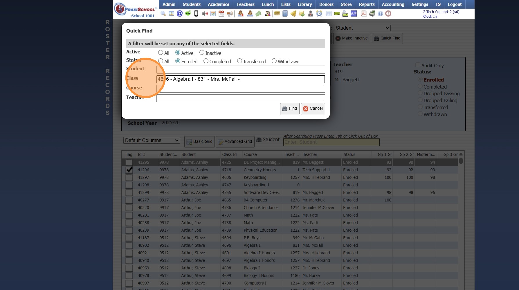Click the Student field in Quick Find
Image resolution: width=519 pixels, height=290 pixels.
point(241,70)
